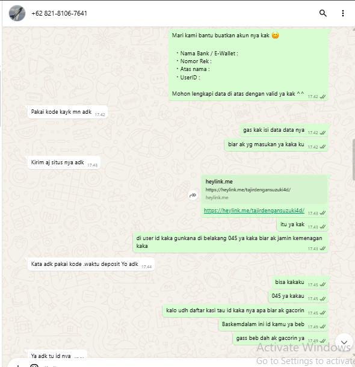Click the emoji button in message bar
The height and width of the screenshot is (367, 355).
pyautogui.click(x=34, y=366)
